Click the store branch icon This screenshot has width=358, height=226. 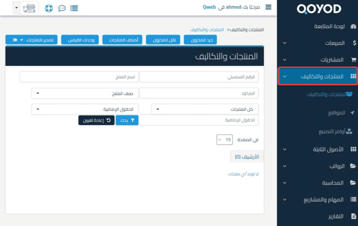pos(30,8)
